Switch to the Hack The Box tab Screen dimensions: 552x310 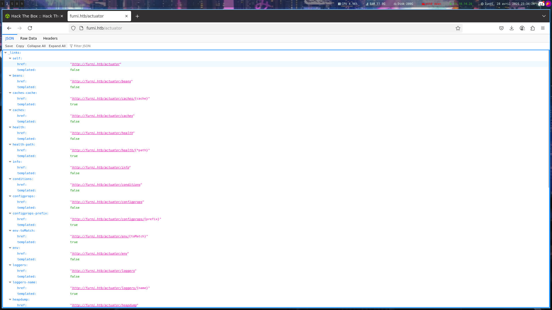[32, 16]
